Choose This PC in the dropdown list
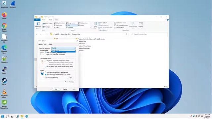Viewport: 212px width, 119px height. coord(63,52)
